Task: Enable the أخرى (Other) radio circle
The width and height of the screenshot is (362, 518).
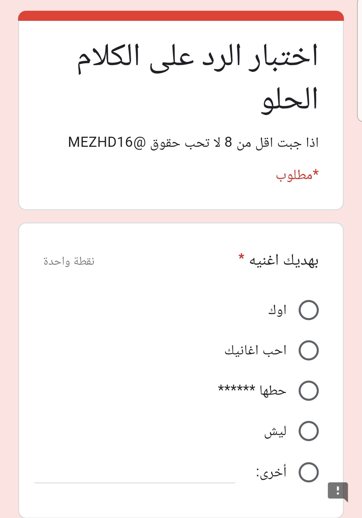Action: coord(308,472)
